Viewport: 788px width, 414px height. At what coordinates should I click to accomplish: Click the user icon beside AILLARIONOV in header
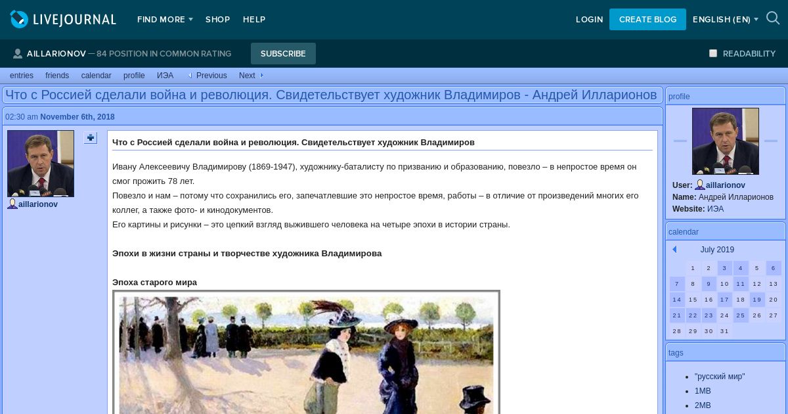click(18, 54)
